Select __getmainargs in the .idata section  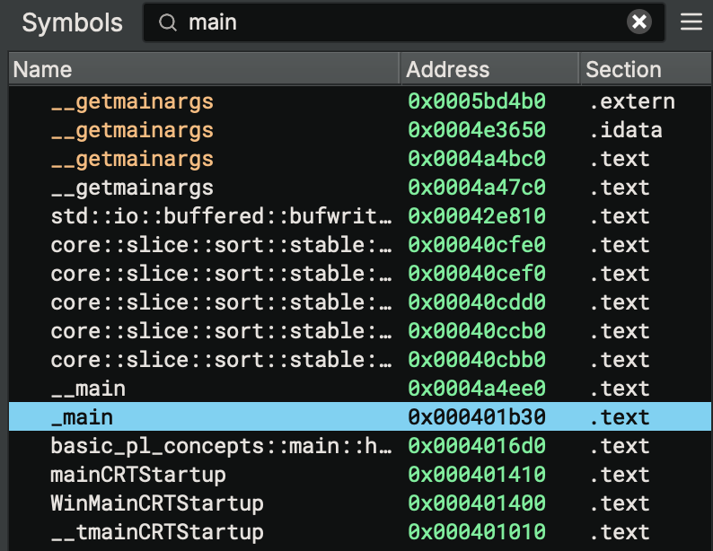[x=132, y=130]
